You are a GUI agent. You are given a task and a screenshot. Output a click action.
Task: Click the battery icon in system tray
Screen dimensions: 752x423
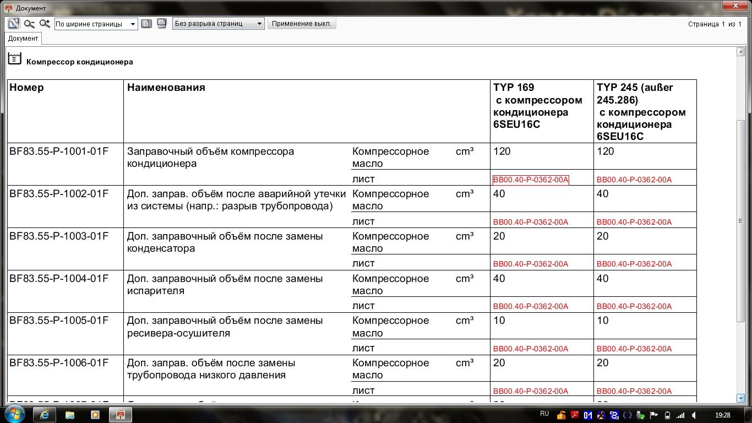[667, 415]
